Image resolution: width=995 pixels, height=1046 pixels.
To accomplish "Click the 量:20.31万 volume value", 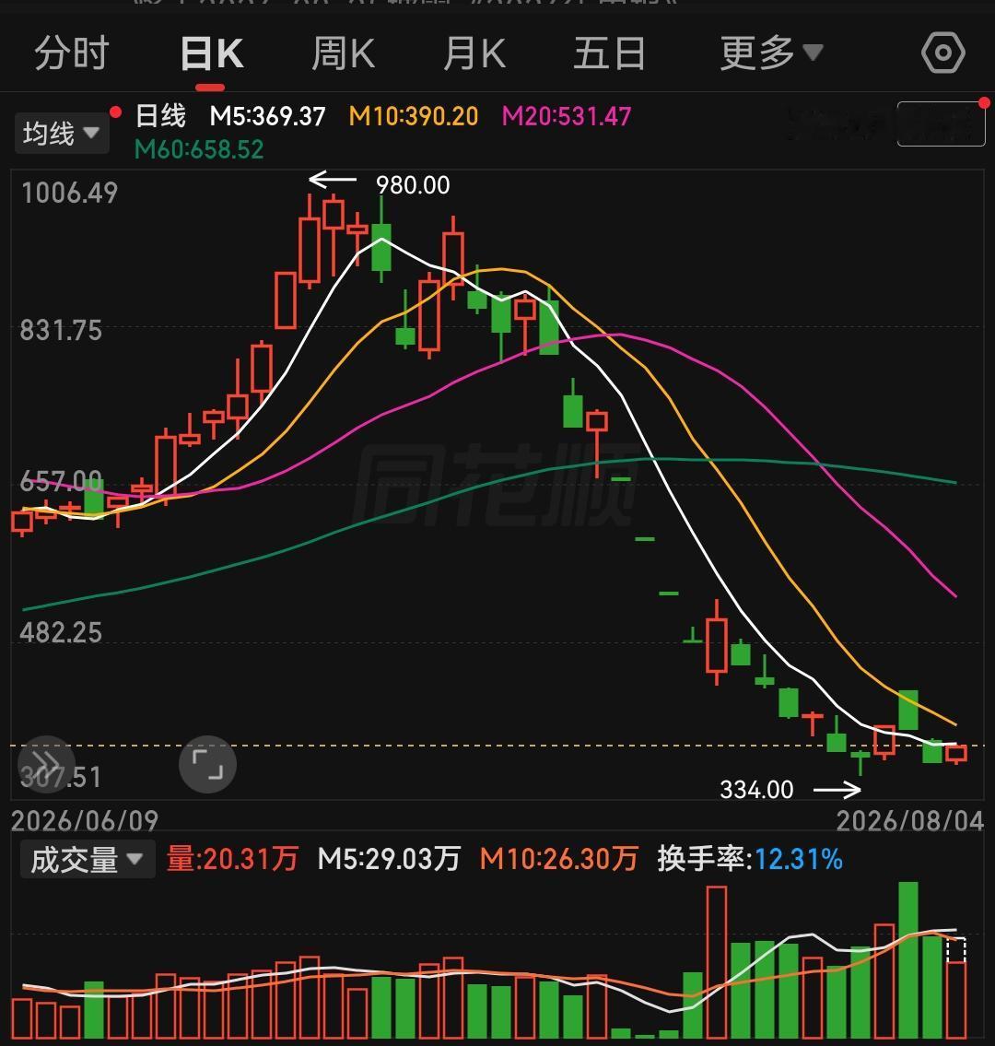I will pyautogui.click(x=232, y=859).
